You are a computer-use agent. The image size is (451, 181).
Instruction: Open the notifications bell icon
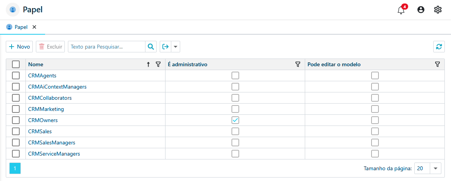point(401,10)
